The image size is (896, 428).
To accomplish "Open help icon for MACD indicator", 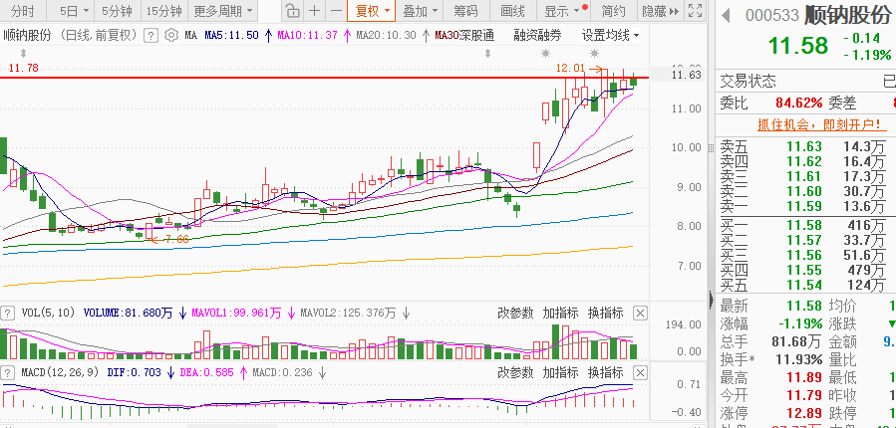I will coord(7,373).
